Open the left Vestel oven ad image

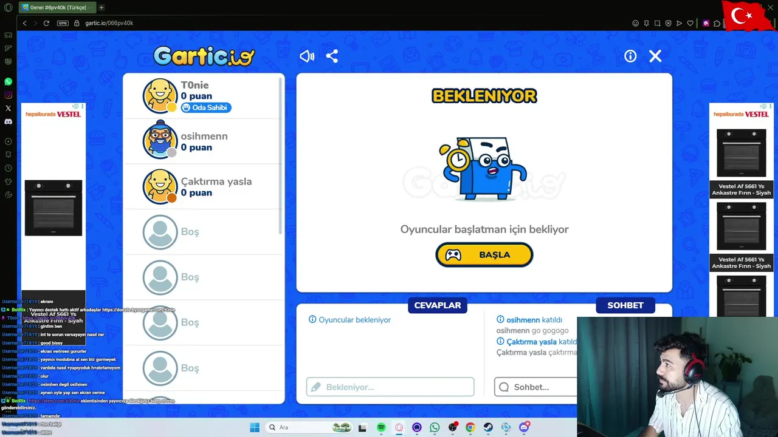coord(53,208)
